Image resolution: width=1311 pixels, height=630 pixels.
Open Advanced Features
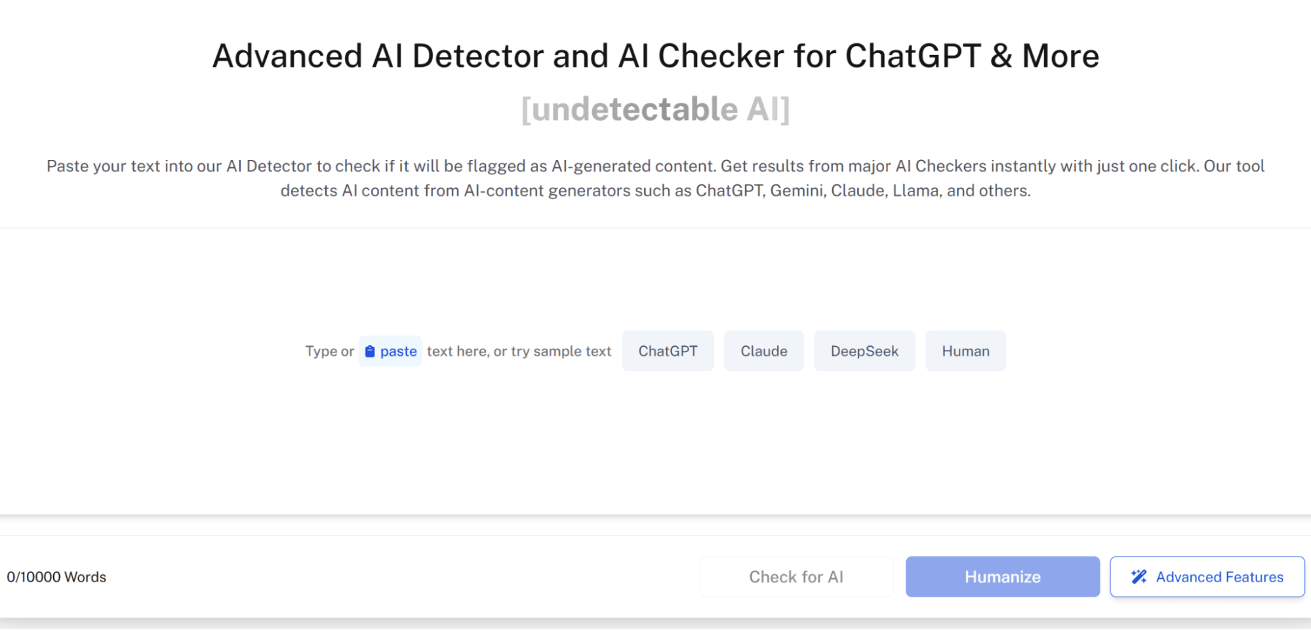point(1219,577)
